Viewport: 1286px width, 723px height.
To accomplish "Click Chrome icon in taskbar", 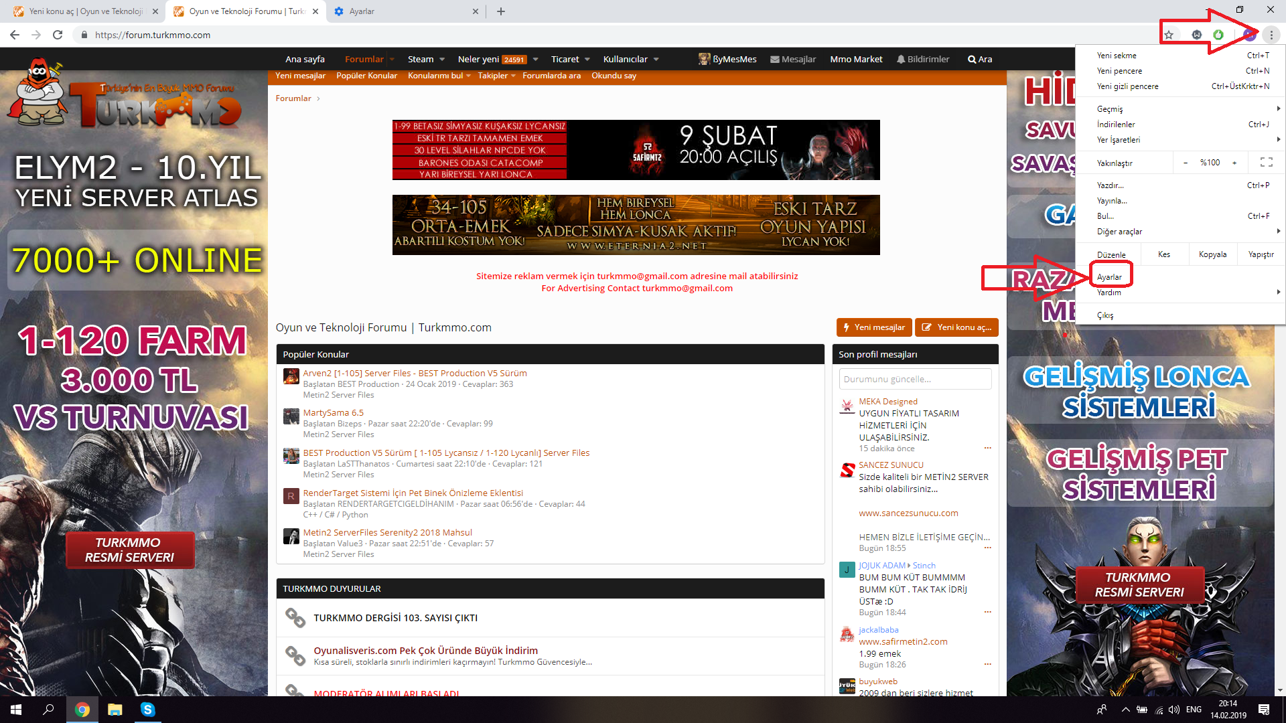I will [82, 710].
